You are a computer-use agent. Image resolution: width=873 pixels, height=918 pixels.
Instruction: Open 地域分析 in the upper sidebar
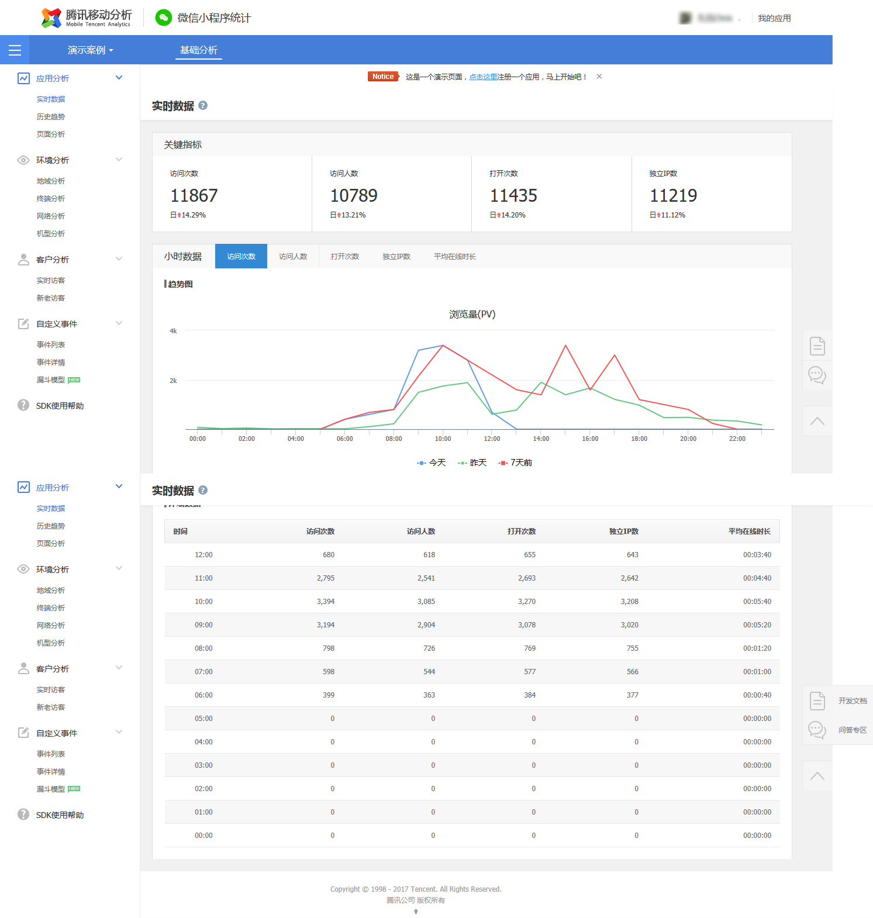51,181
